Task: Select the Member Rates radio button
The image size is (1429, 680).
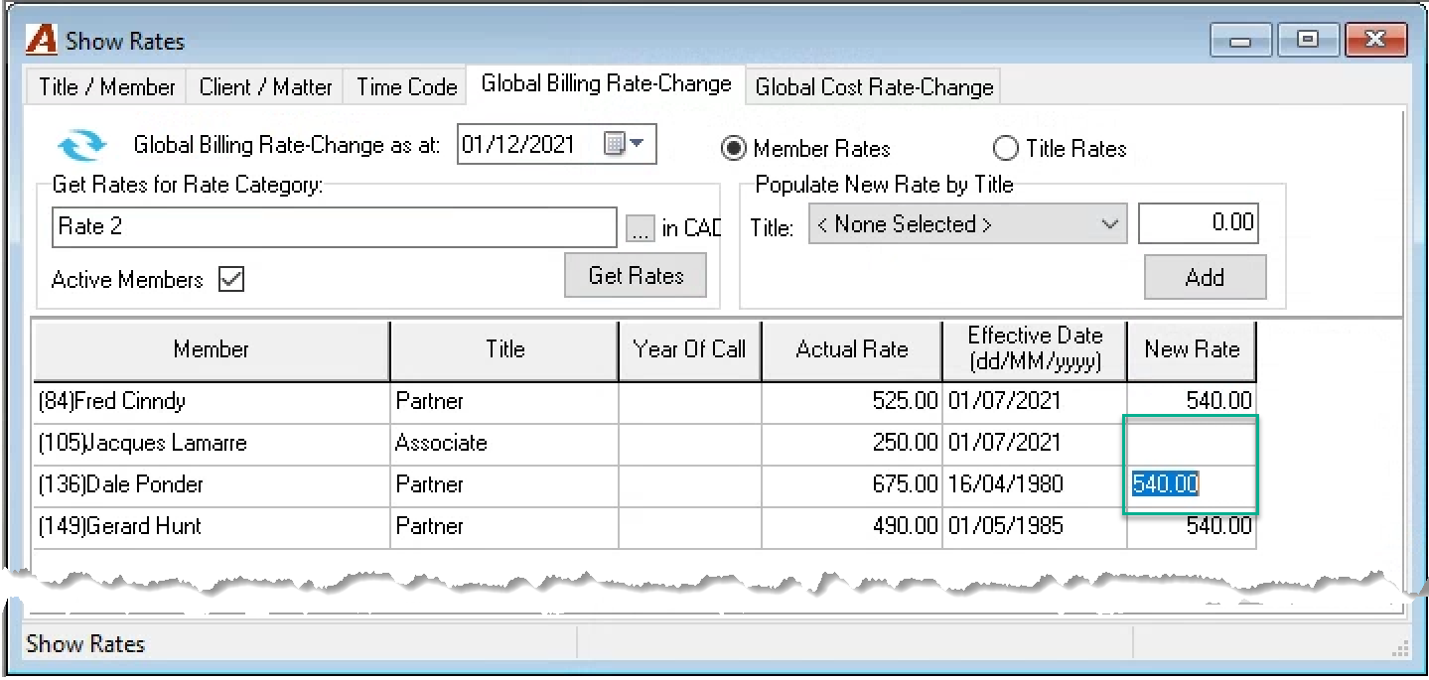Action: click(734, 149)
